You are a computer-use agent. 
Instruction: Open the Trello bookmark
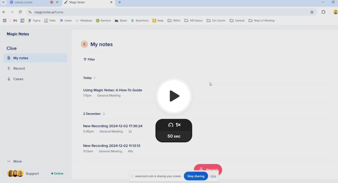(50, 20)
